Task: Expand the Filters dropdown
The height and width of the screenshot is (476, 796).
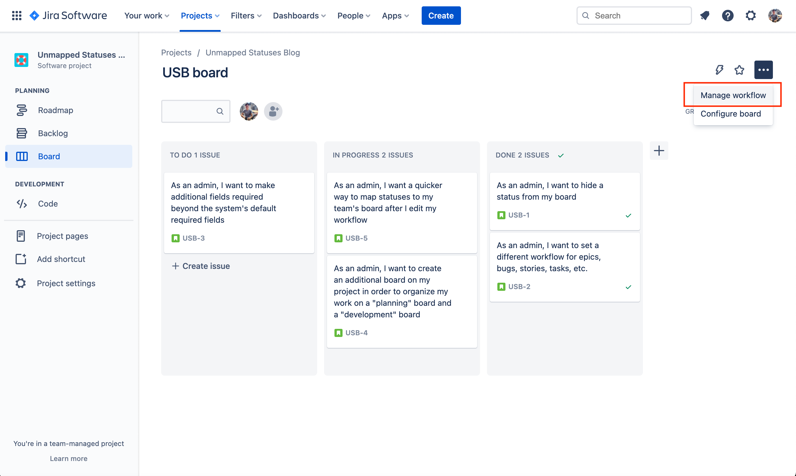Action: tap(246, 15)
